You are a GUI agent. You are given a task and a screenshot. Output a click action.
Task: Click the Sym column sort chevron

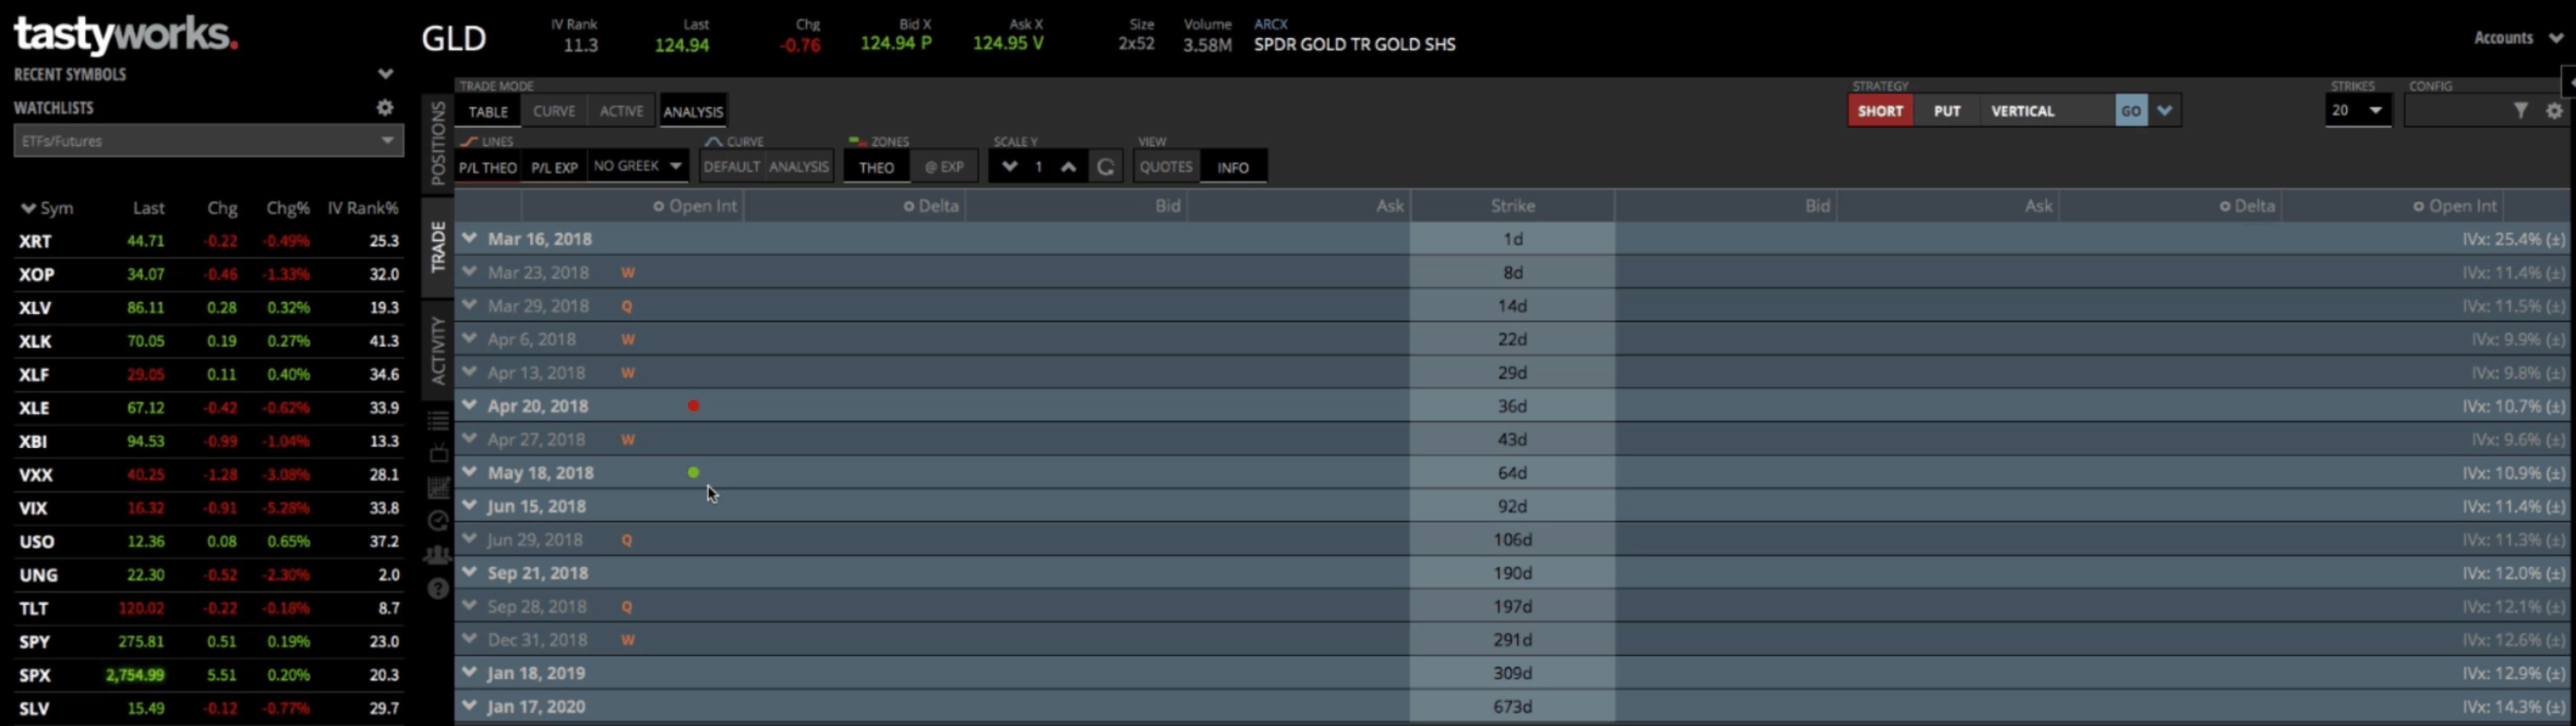pyautogui.click(x=28, y=209)
